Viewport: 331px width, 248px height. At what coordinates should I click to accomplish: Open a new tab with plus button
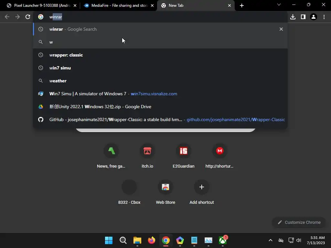[242, 5]
